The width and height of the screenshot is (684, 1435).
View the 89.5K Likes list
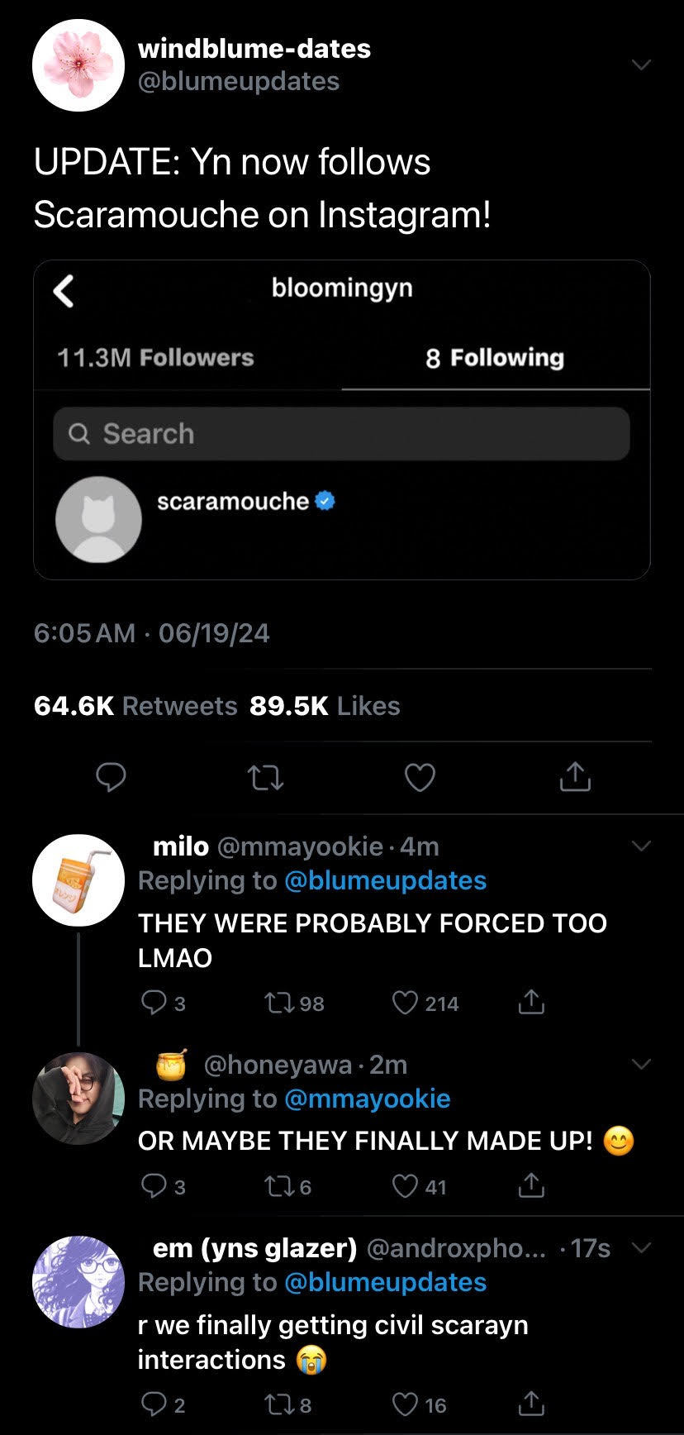325,706
